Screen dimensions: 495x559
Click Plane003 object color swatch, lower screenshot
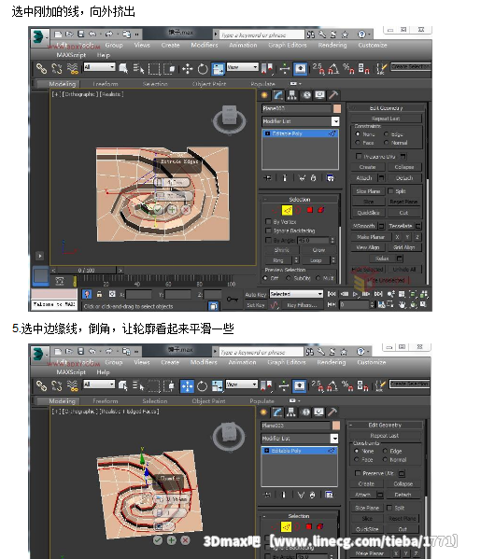click(336, 426)
